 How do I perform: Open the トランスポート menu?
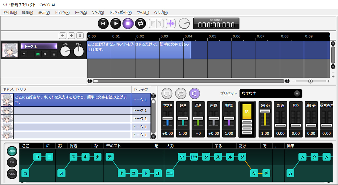pyautogui.click(x=120, y=12)
